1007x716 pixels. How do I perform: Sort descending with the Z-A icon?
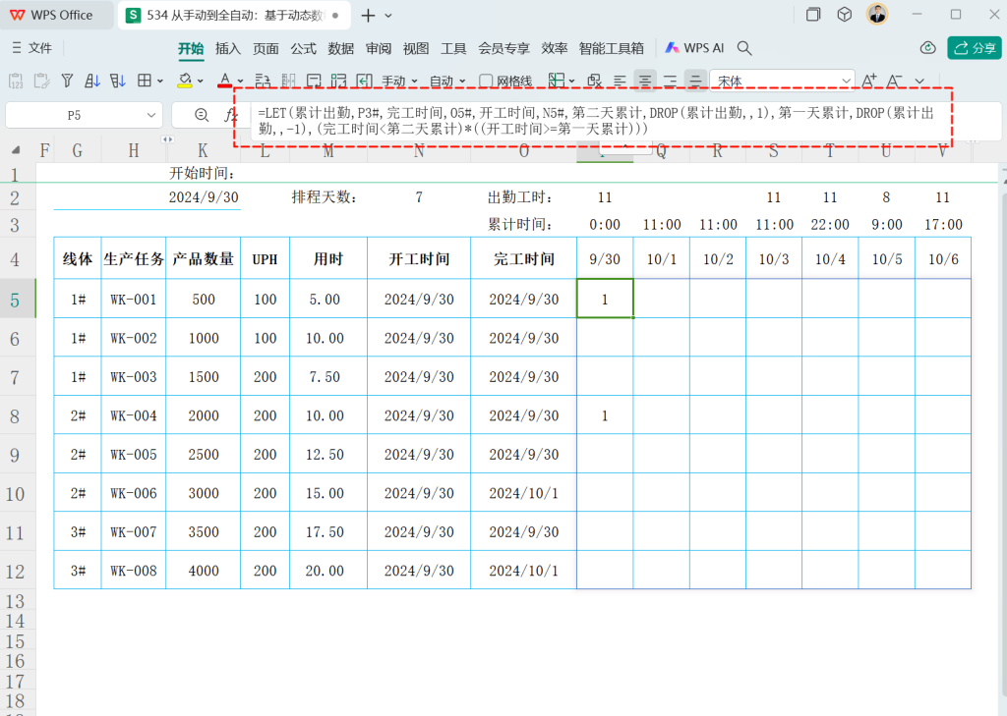(x=118, y=81)
